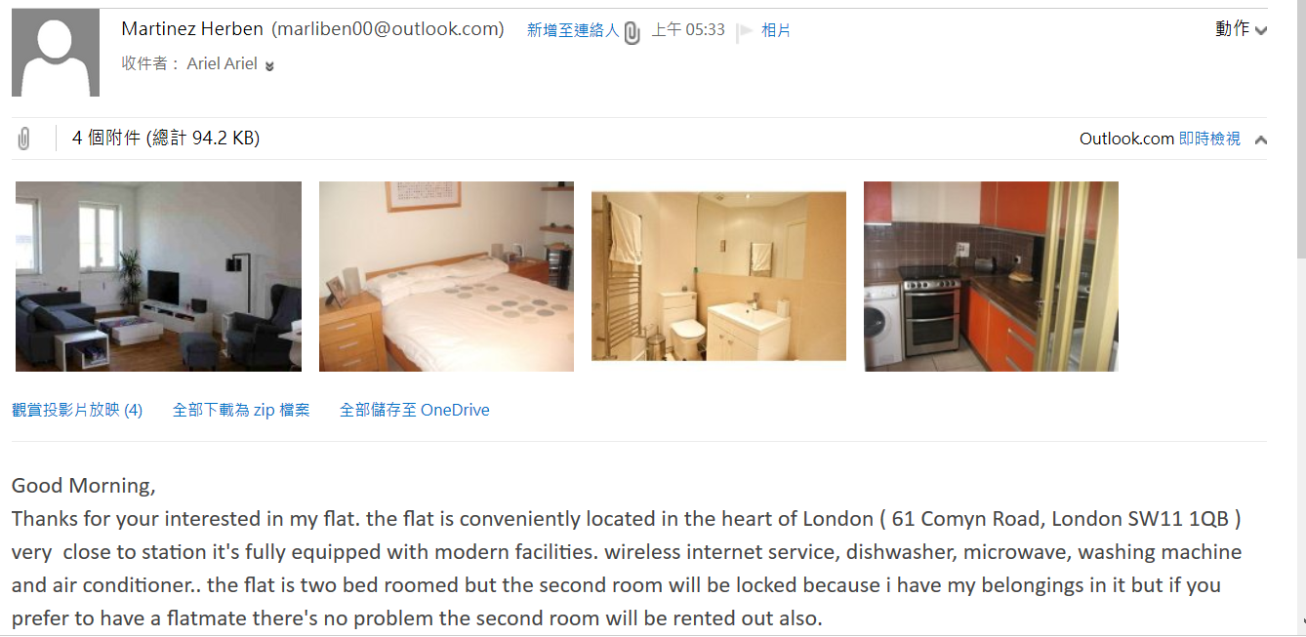1306x637 pixels.
Task: Expand recipient list chevron after Ariel Ariel
Action: coord(269,65)
